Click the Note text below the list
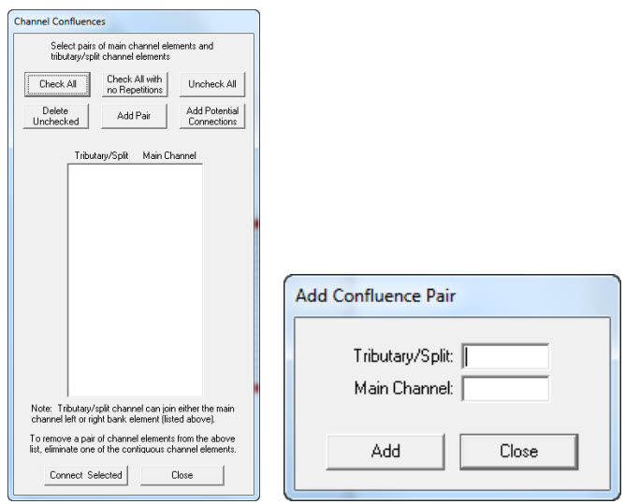 pos(135,414)
